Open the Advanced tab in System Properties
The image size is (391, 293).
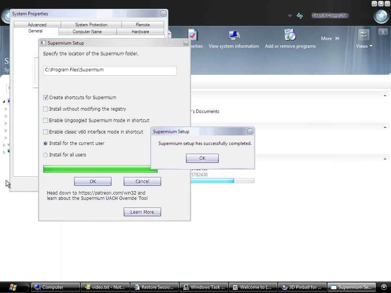click(x=37, y=24)
